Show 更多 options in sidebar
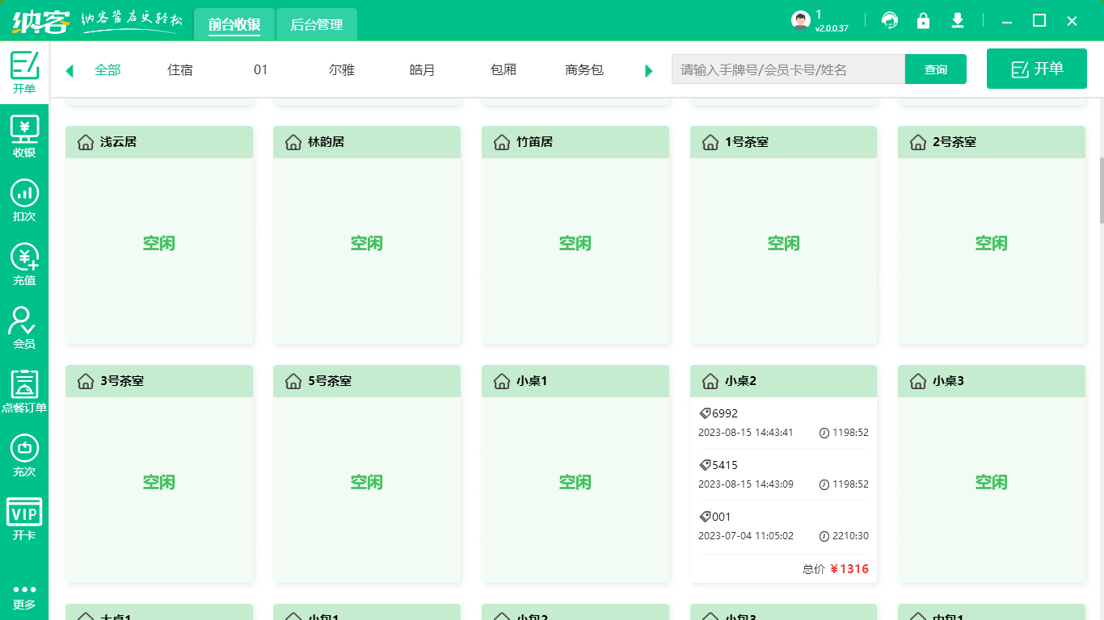The image size is (1104, 620). click(x=24, y=597)
